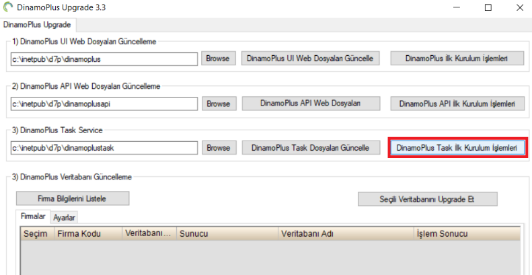Switch to the Firmalar tab
Image resolution: width=532 pixels, height=275 pixels.
click(33, 217)
